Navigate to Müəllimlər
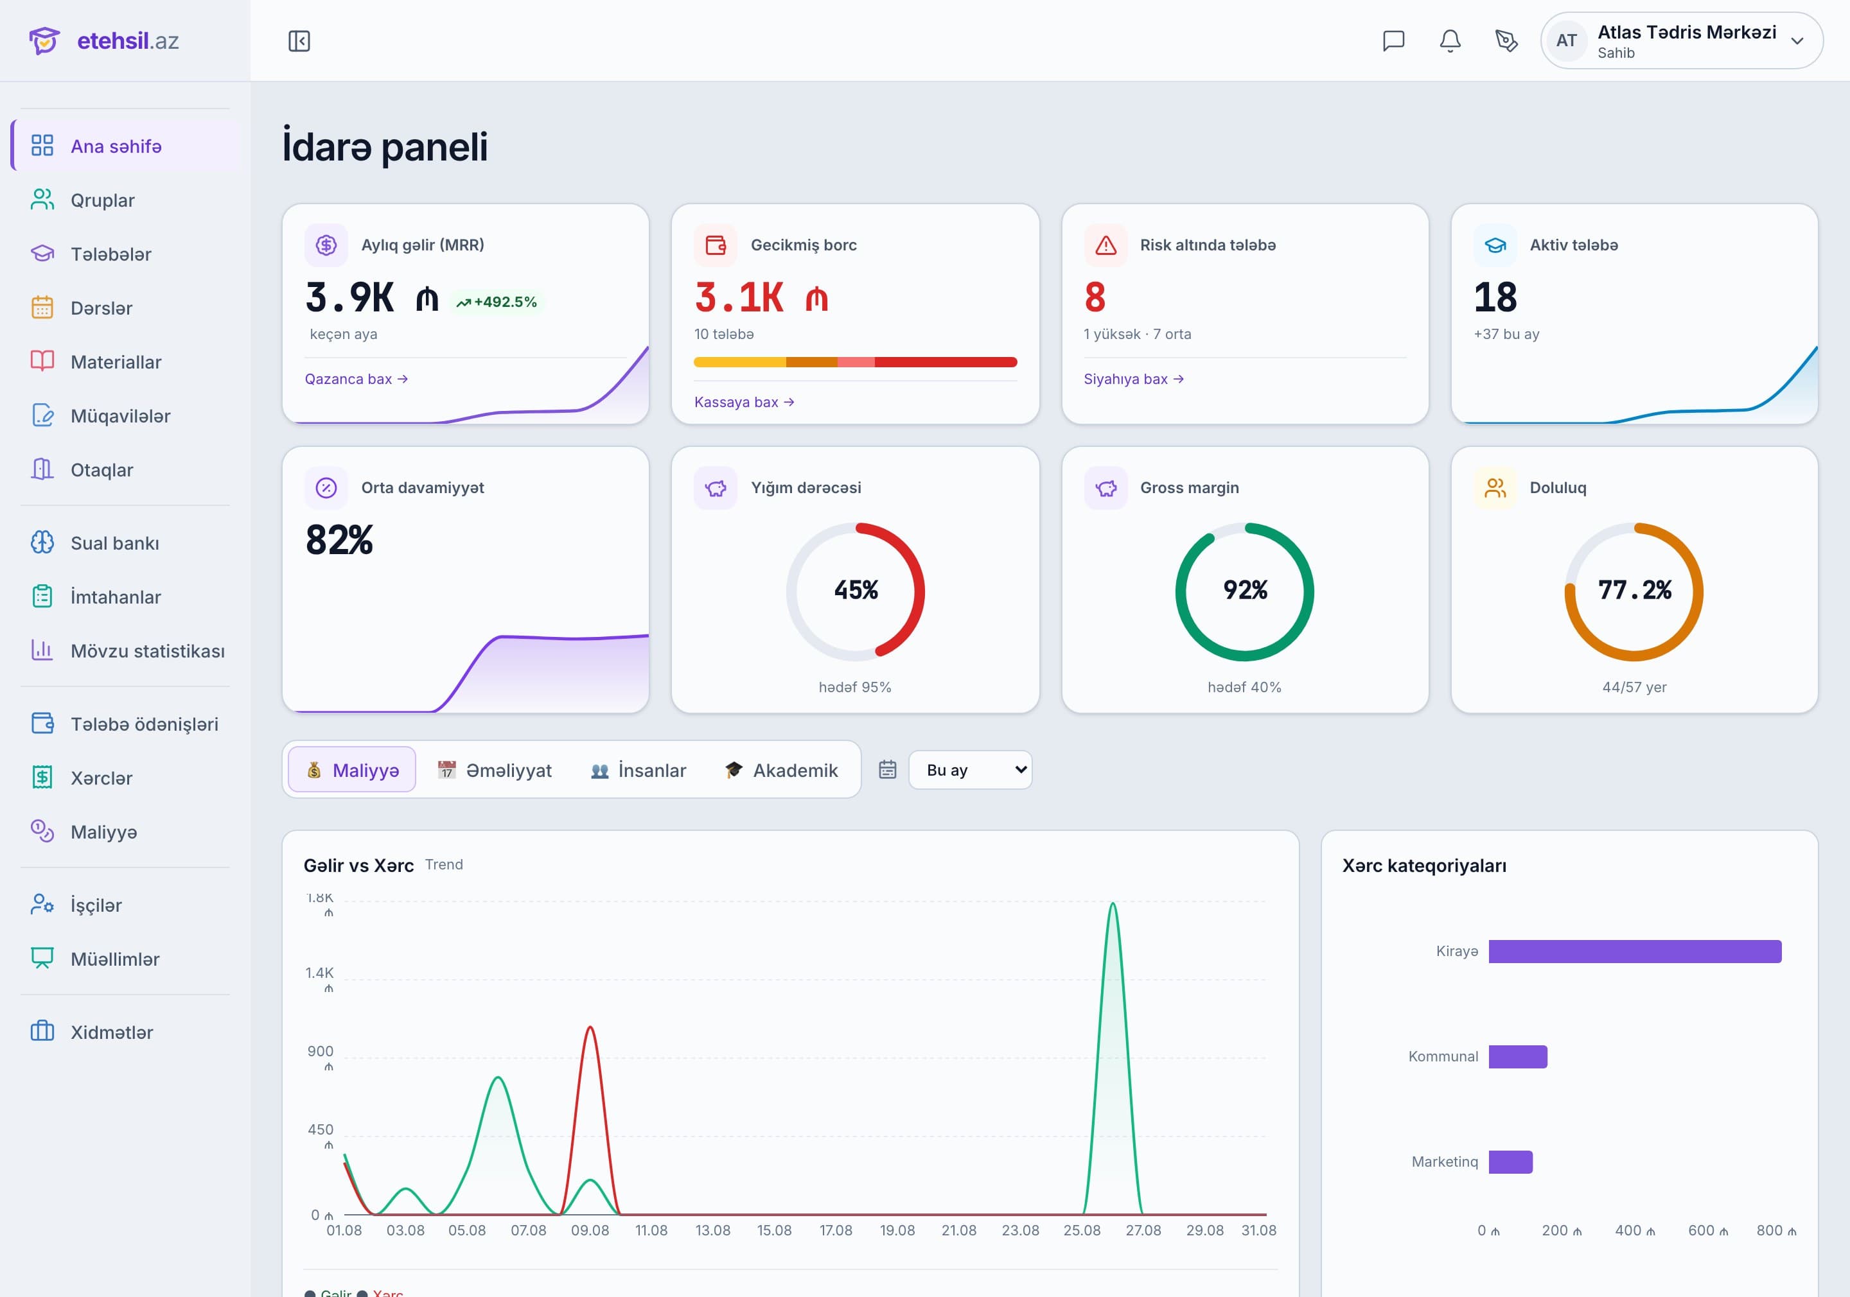 point(126,959)
